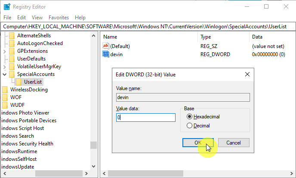The width and height of the screenshot is (296, 178).
Task: Click the WUDF folder icon
Action: coord(5,105)
